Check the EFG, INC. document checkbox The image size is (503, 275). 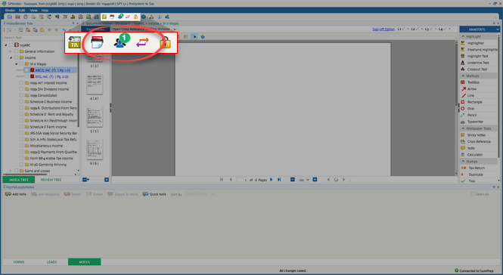pos(26,76)
